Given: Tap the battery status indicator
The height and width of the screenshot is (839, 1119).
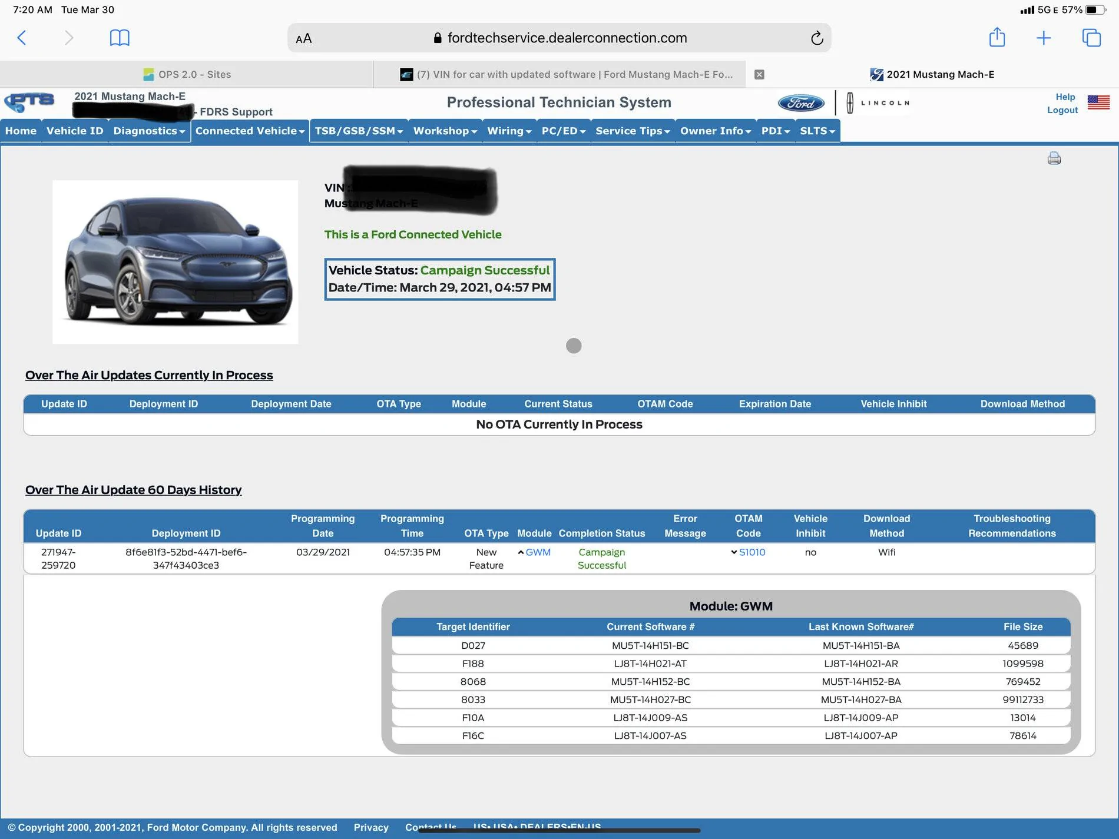Looking at the screenshot, I should (x=1095, y=9).
